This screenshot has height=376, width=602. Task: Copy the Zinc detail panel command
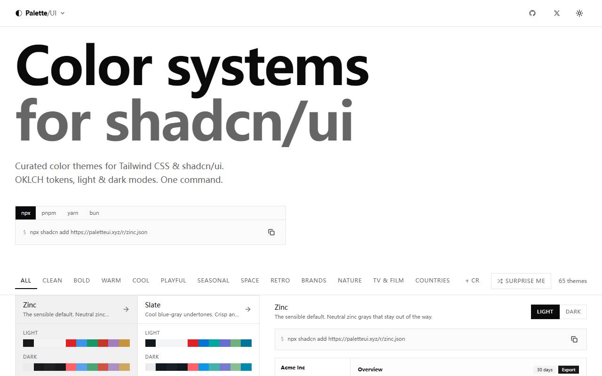(x=574, y=339)
